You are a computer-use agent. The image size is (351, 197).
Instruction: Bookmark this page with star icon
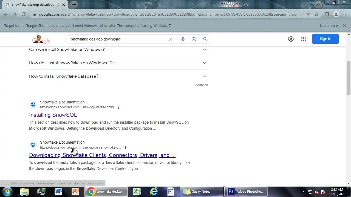click(x=316, y=14)
